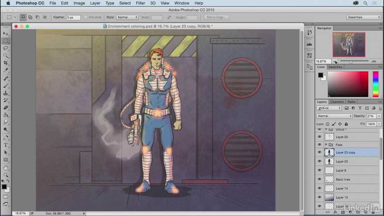Screen dimensions: 384x216
Task: Create new adjustment layer
Action: click(x=350, y=212)
